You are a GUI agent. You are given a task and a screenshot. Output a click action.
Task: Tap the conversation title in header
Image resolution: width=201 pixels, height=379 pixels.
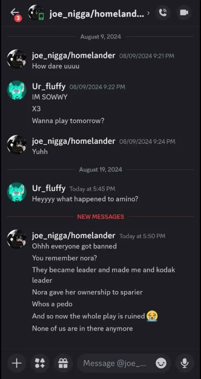pos(97,14)
